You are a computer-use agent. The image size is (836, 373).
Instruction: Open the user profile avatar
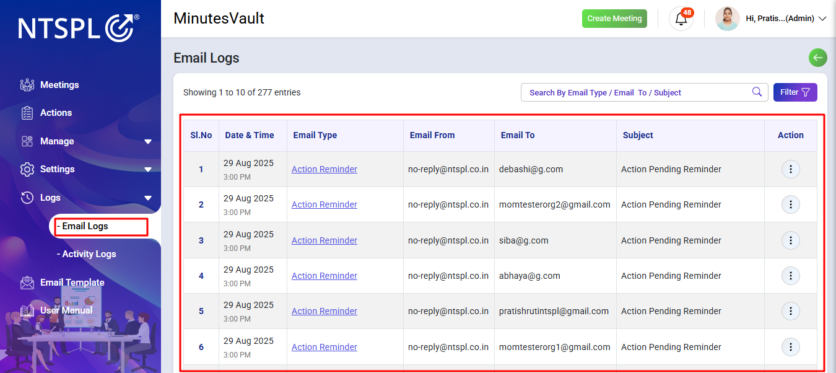728,19
